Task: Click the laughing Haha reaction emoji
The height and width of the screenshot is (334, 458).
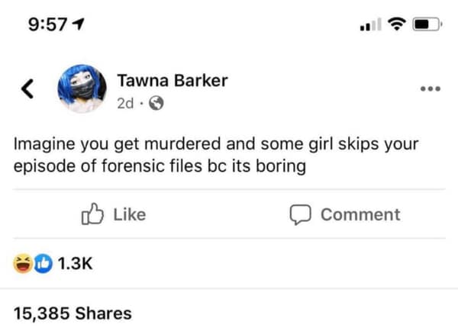Action: (x=23, y=264)
